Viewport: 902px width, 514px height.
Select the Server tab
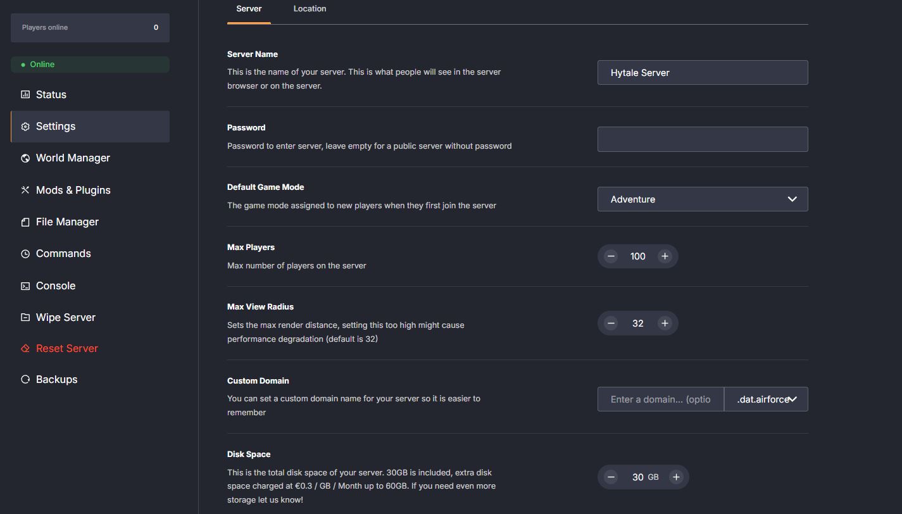pos(249,8)
